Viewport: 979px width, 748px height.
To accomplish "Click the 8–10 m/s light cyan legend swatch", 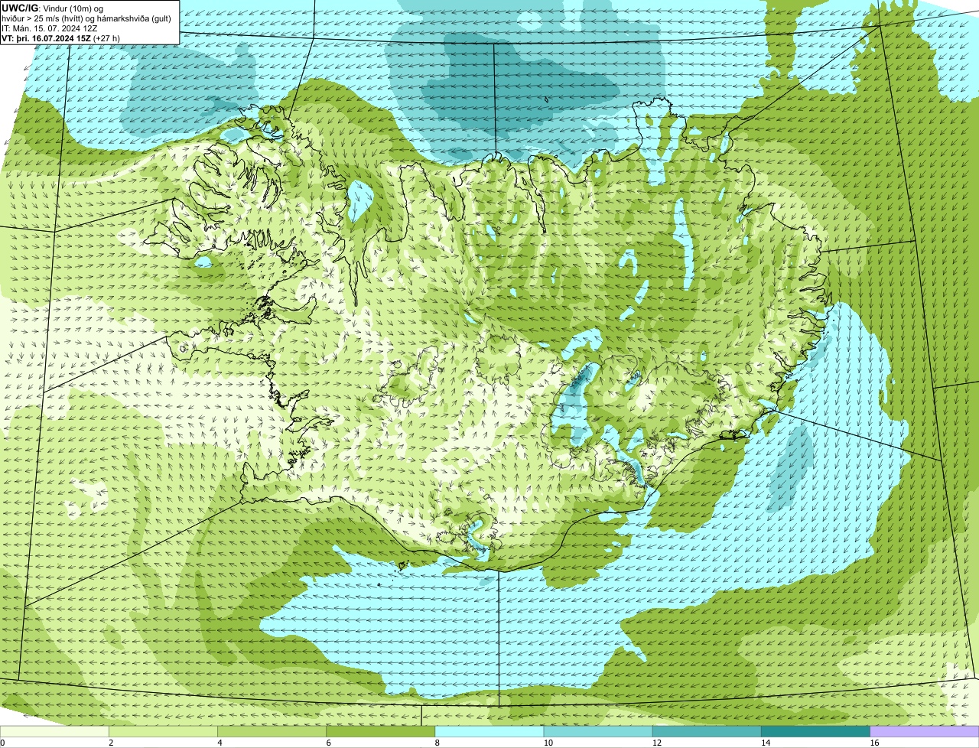I will pyautogui.click(x=489, y=732).
